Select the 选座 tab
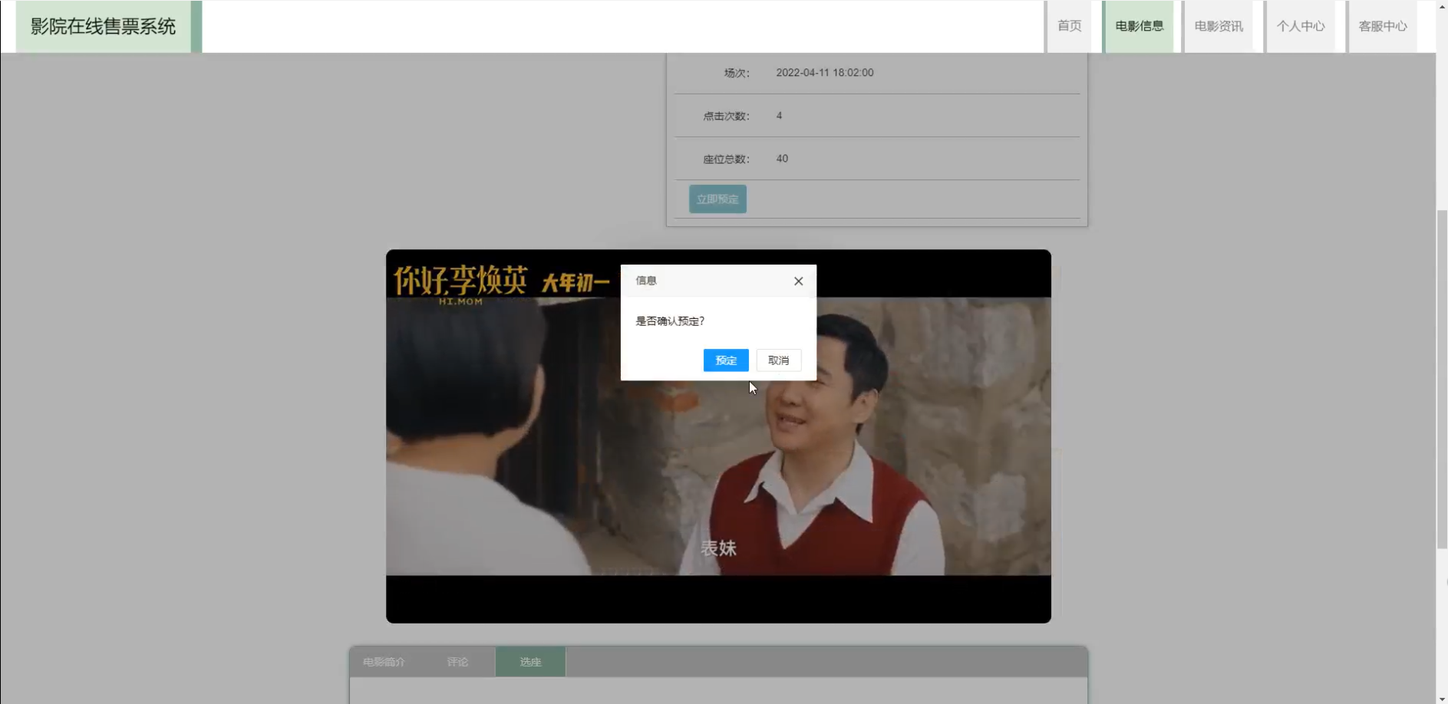This screenshot has width=1448, height=704. pyautogui.click(x=530, y=662)
